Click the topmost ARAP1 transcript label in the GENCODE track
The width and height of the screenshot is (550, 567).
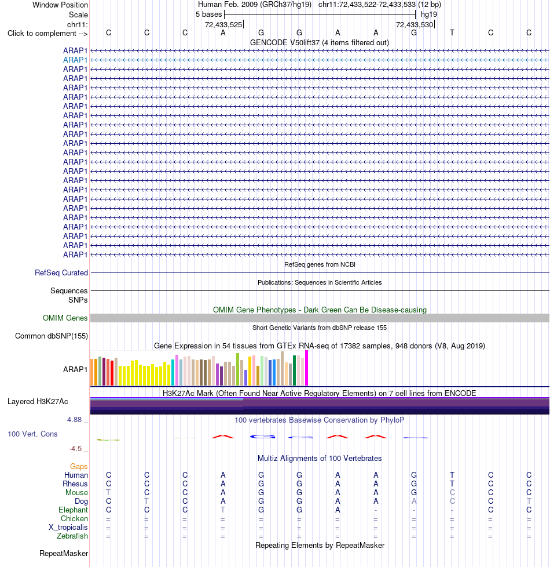tap(75, 50)
